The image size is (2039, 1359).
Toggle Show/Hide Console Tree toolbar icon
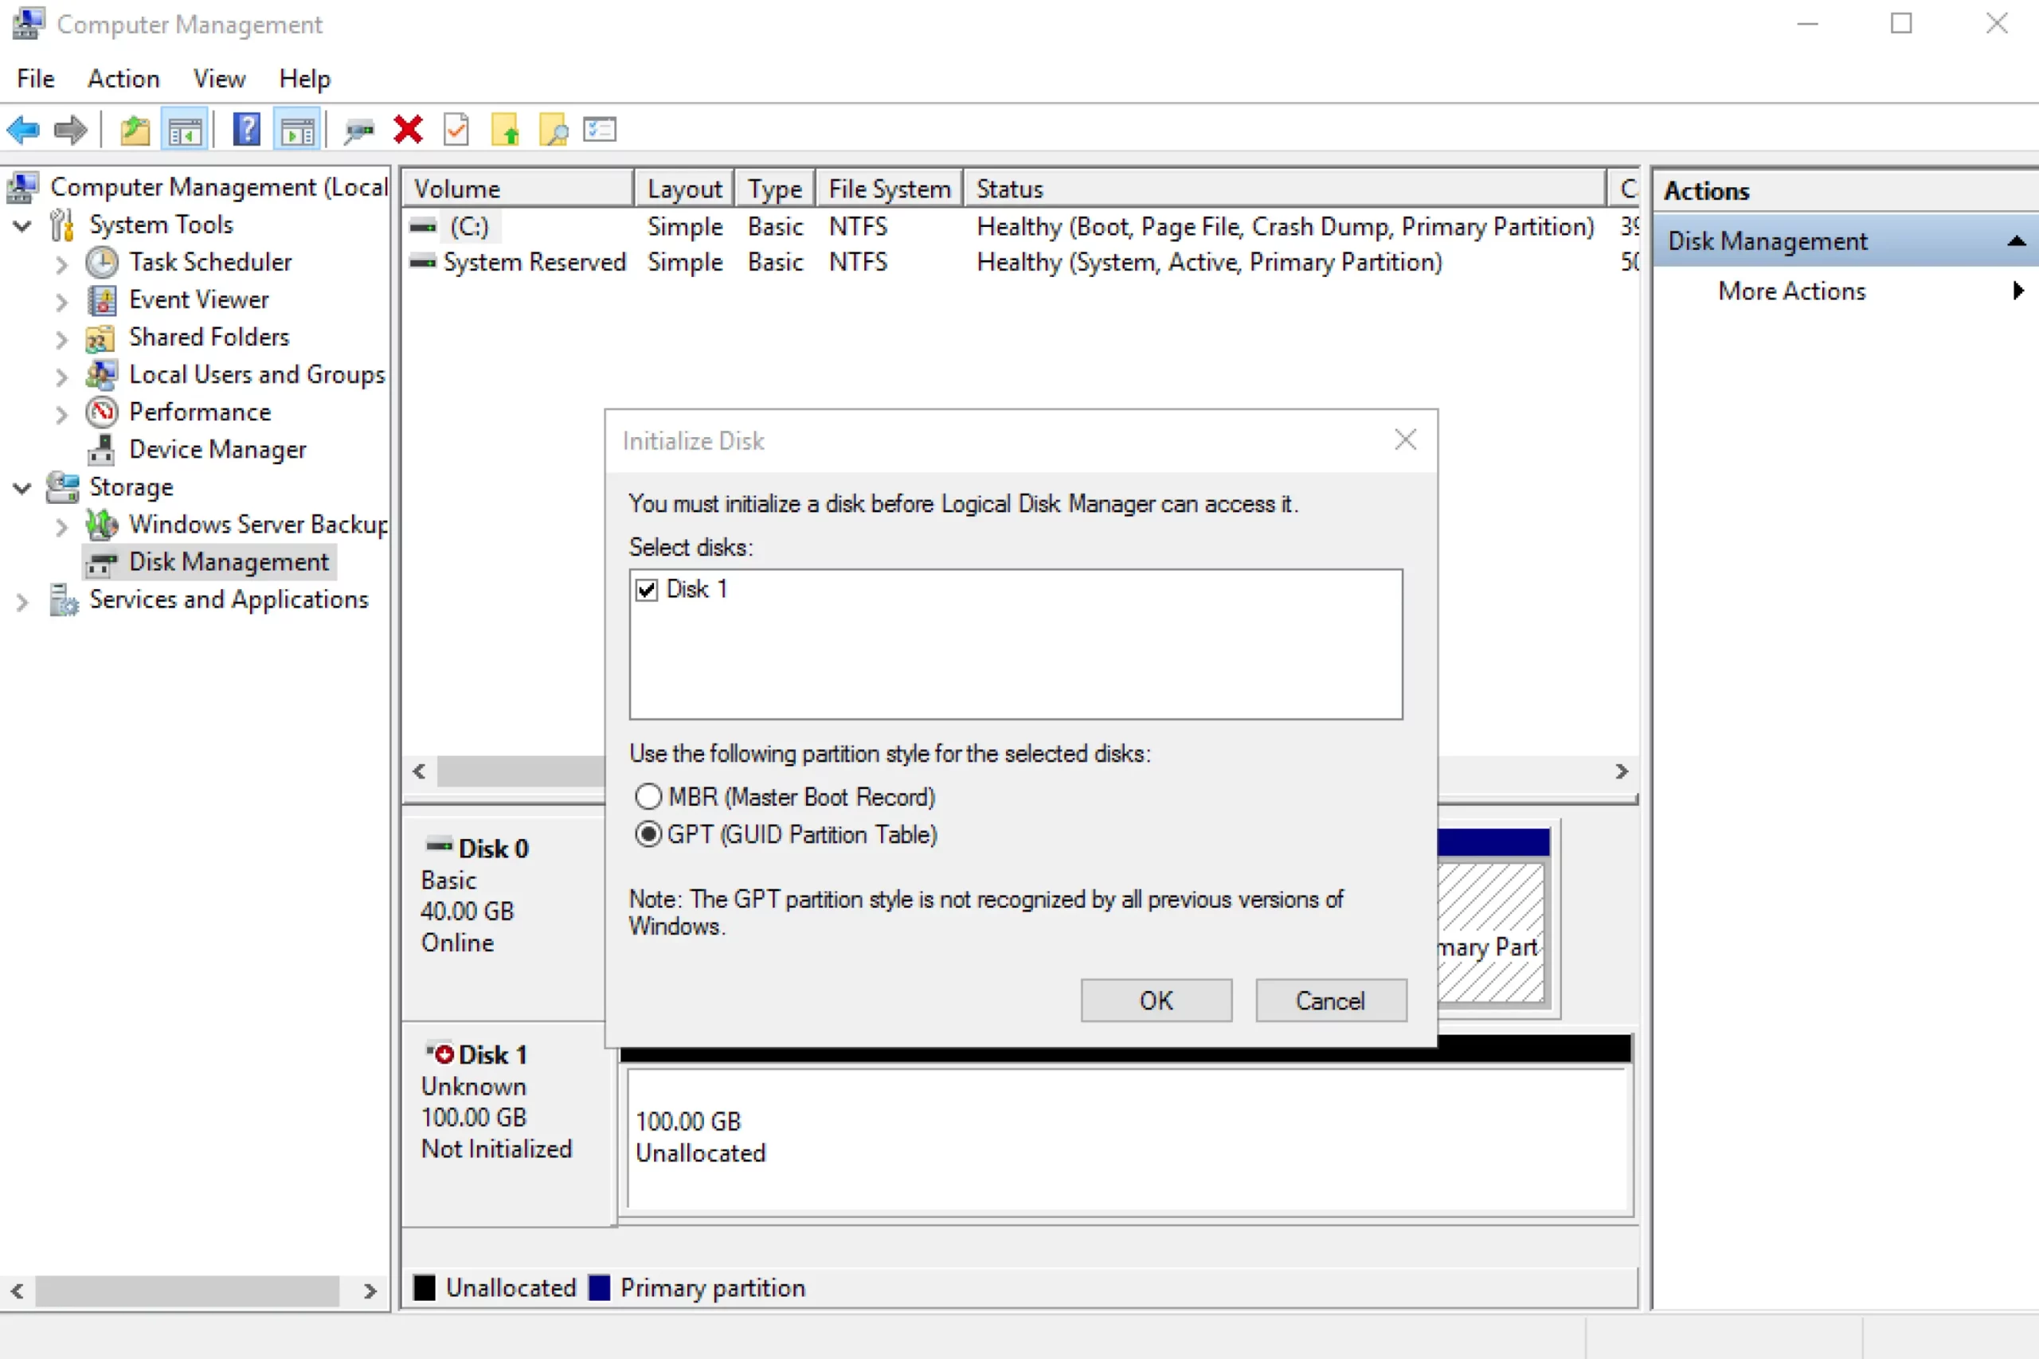(185, 131)
